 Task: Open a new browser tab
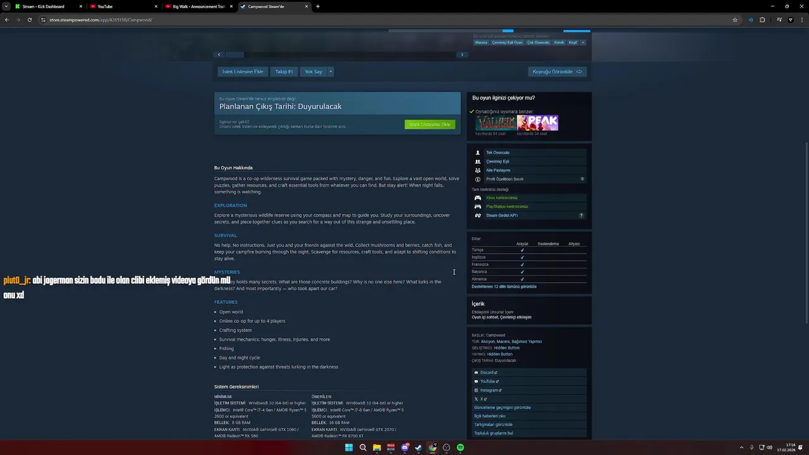click(x=318, y=6)
